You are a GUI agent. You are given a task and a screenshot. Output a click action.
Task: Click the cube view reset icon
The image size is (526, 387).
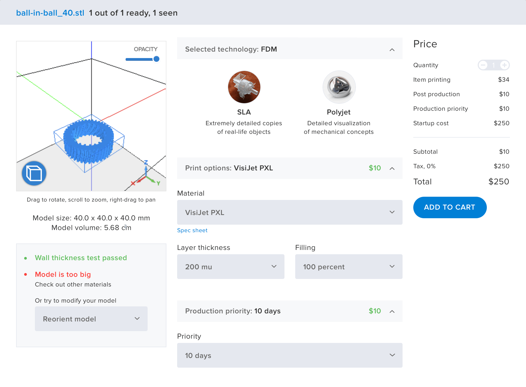(34, 173)
